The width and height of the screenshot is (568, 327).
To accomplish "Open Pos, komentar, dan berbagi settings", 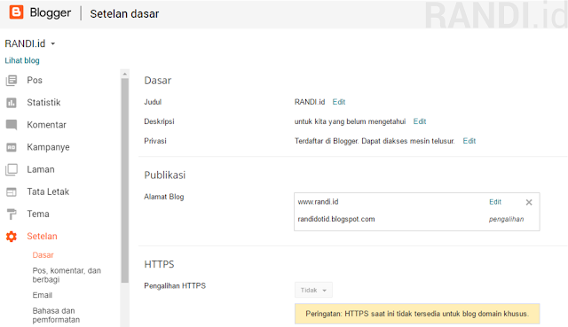I will click(x=67, y=275).
